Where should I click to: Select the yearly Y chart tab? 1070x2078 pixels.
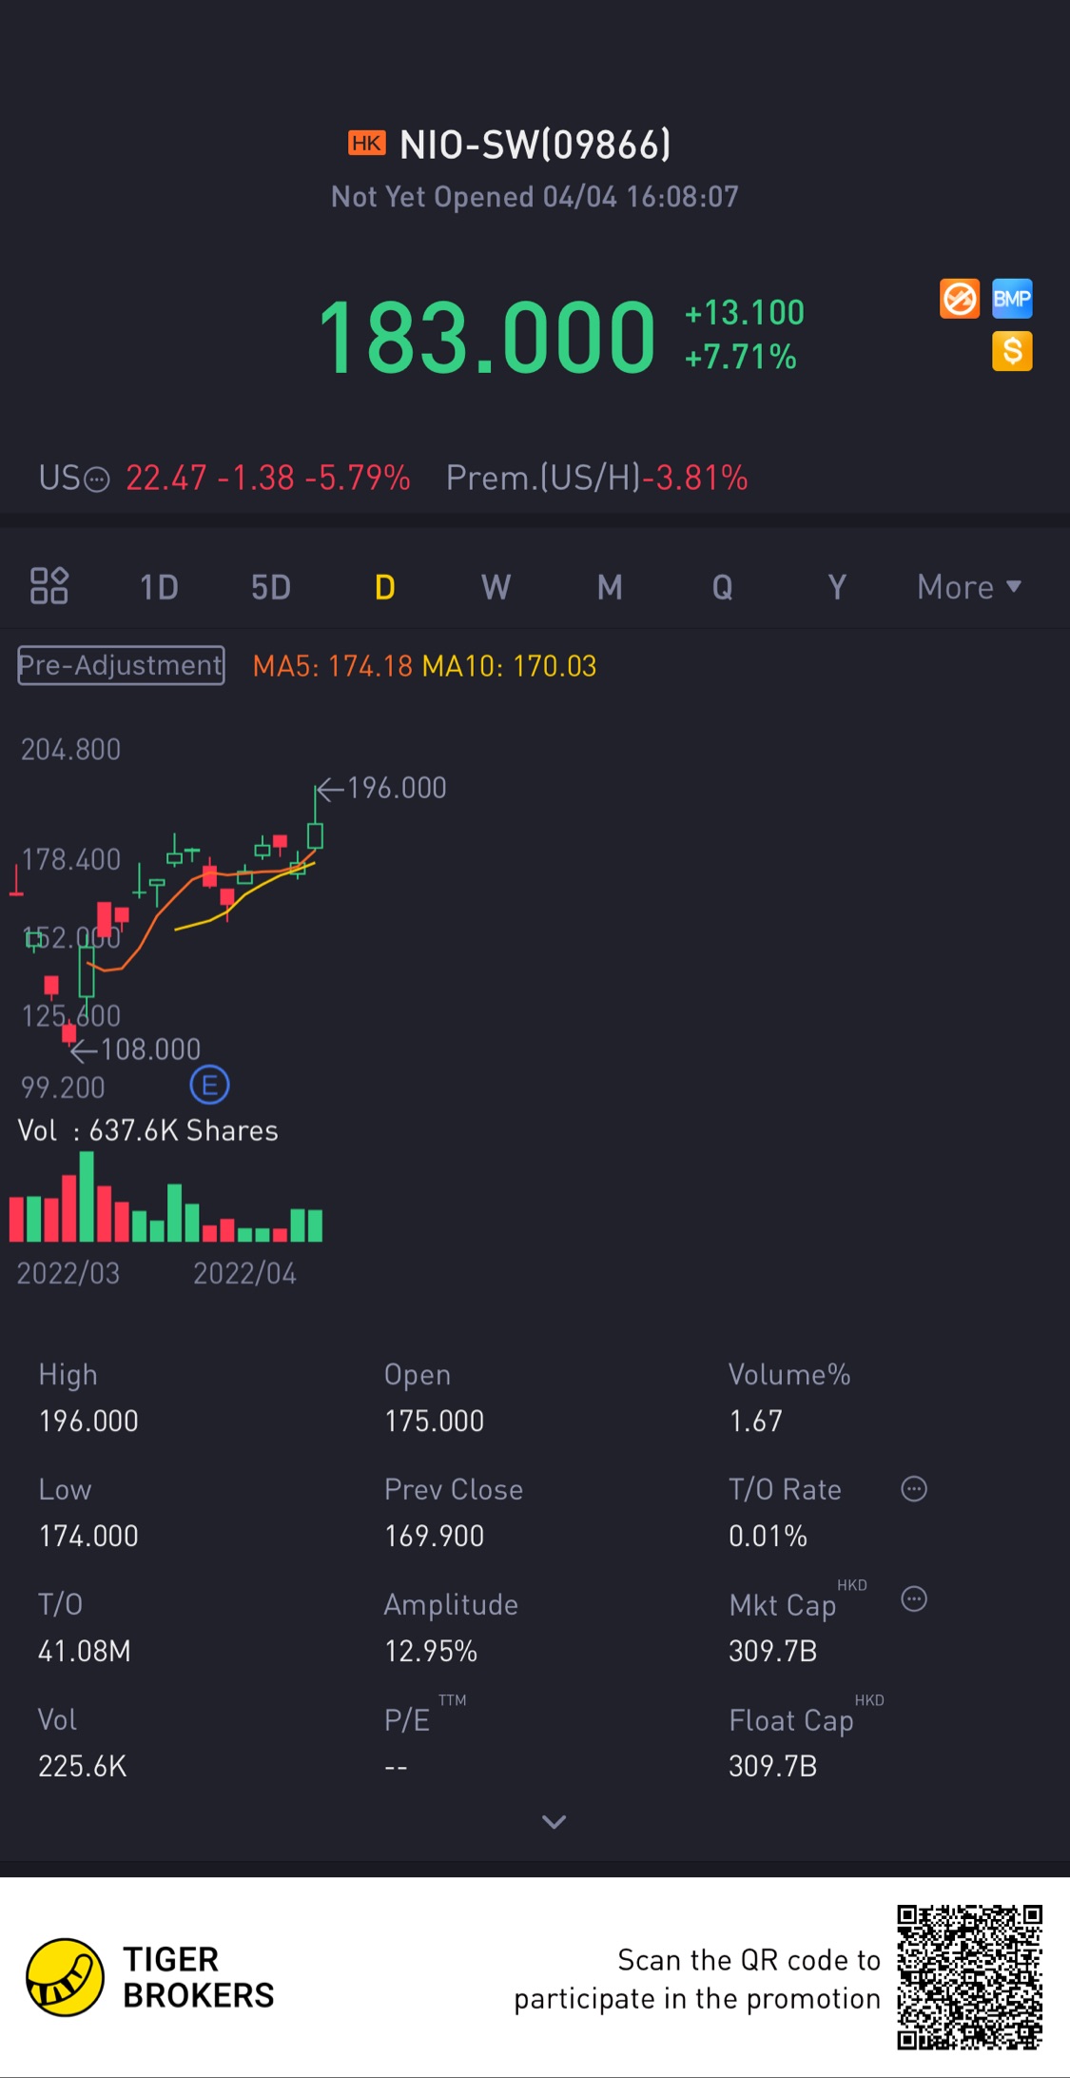836,587
